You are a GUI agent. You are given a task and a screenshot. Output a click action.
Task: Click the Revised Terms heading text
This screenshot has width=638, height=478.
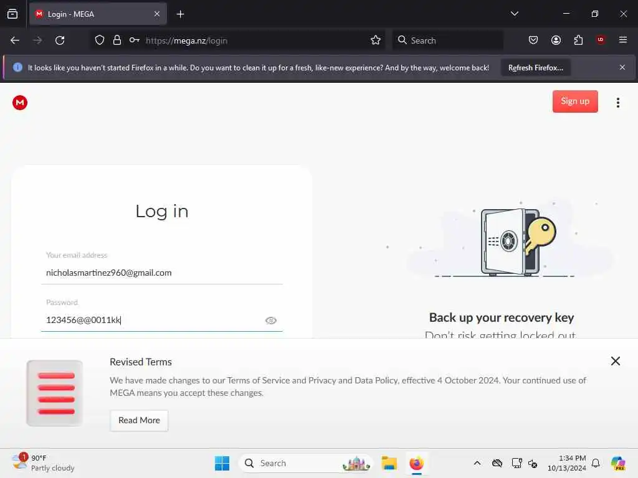click(x=141, y=362)
